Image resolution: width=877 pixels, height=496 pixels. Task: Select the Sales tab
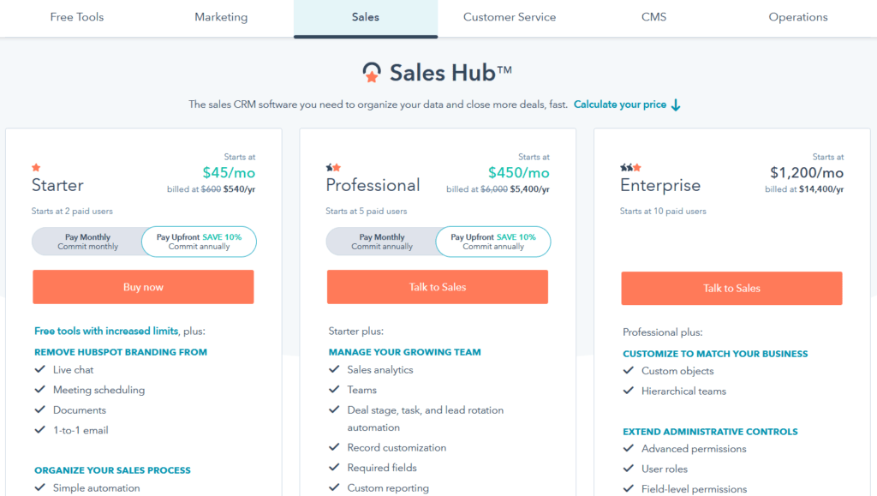click(x=365, y=17)
